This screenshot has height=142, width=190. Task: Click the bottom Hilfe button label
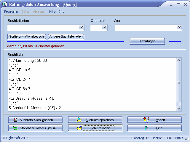coord(159,128)
